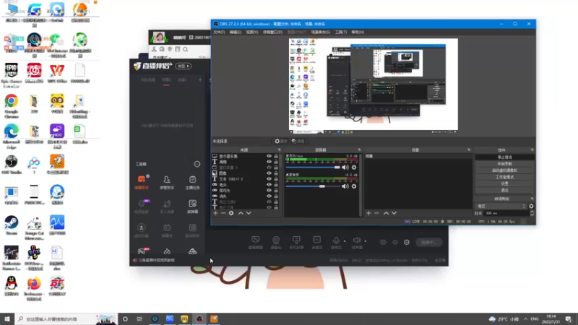578x325 pixels.
Task: Adjust Desktop Audio volume slider in mixer
Action: click(313, 186)
